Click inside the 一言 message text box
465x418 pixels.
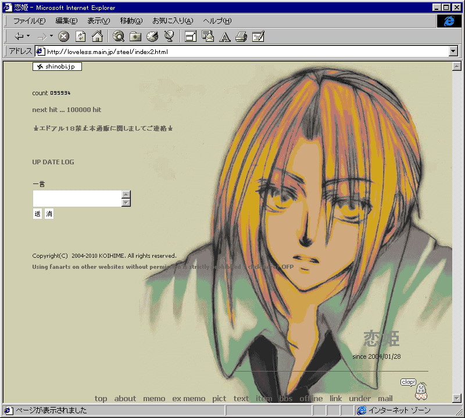77,199
